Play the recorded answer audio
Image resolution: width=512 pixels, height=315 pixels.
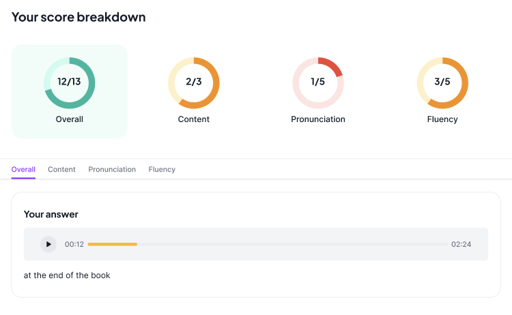[48, 244]
